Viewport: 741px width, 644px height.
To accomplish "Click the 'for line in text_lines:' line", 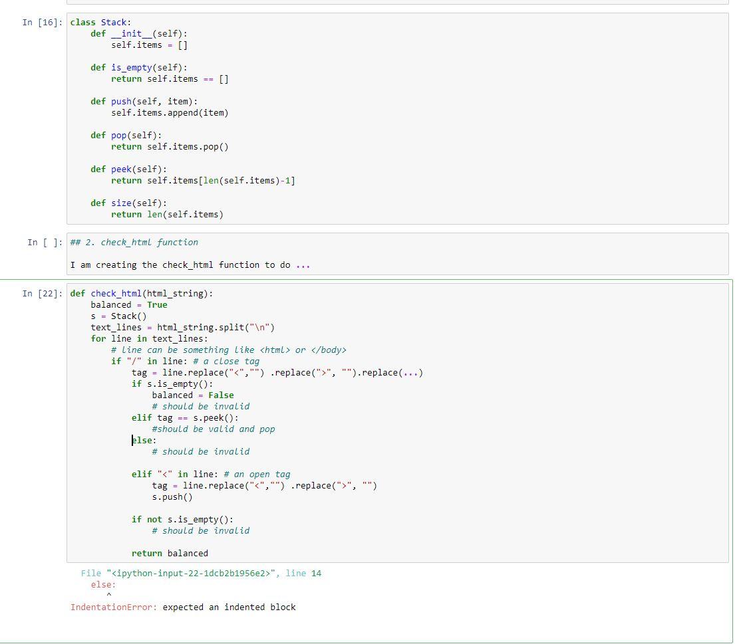I will (150, 338).
